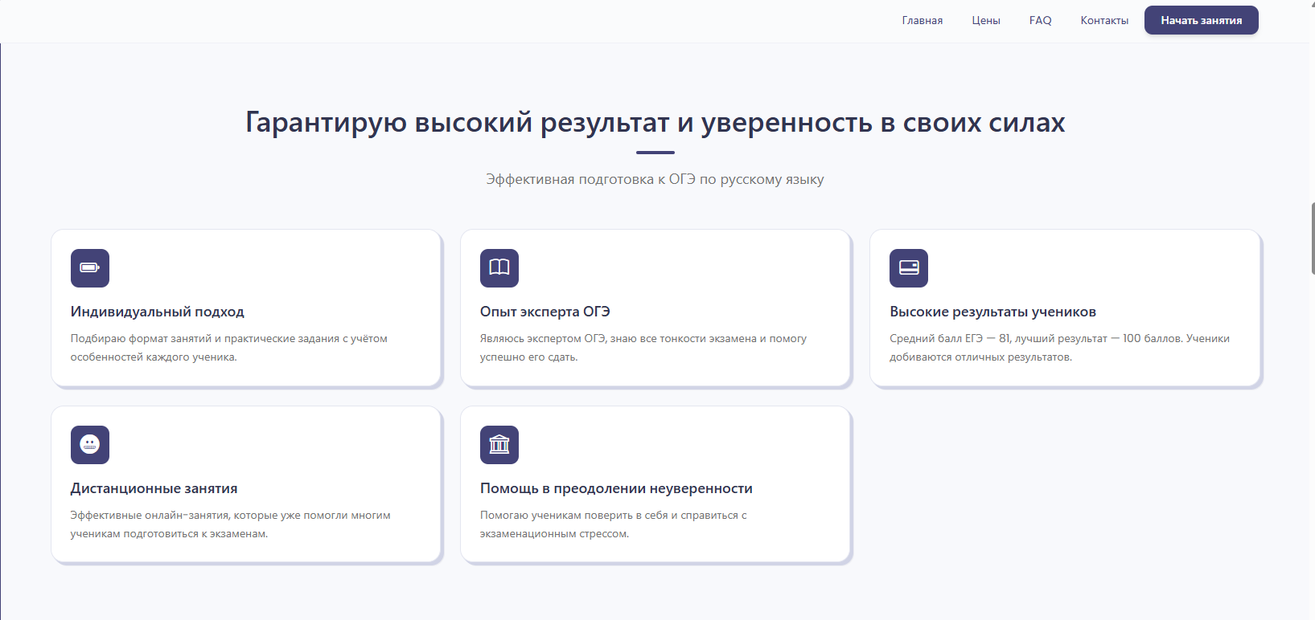
Task: Click the subtitle Эффективная подготовка к ОГЭ
Action: 655,179
